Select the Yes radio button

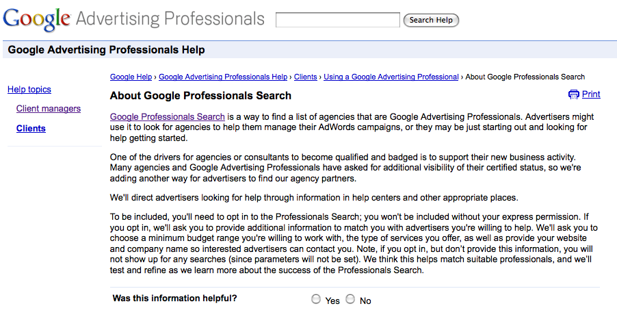[x=315, y=299]
